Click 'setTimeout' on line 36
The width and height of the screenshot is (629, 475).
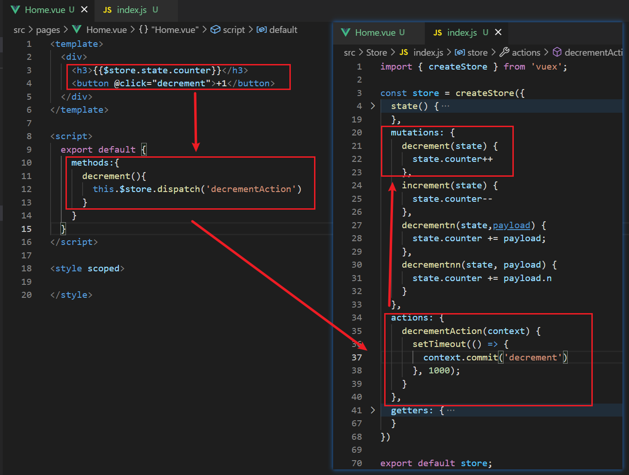439,344
